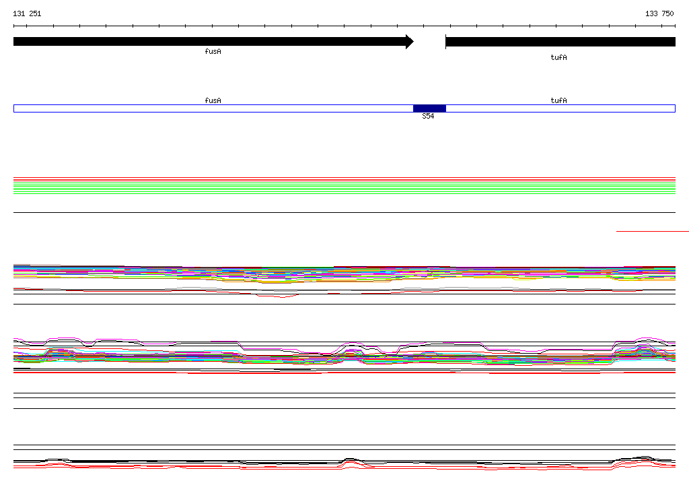Select the dark blue S54 segment
689x481 pixels.
(x=430, y=108)
